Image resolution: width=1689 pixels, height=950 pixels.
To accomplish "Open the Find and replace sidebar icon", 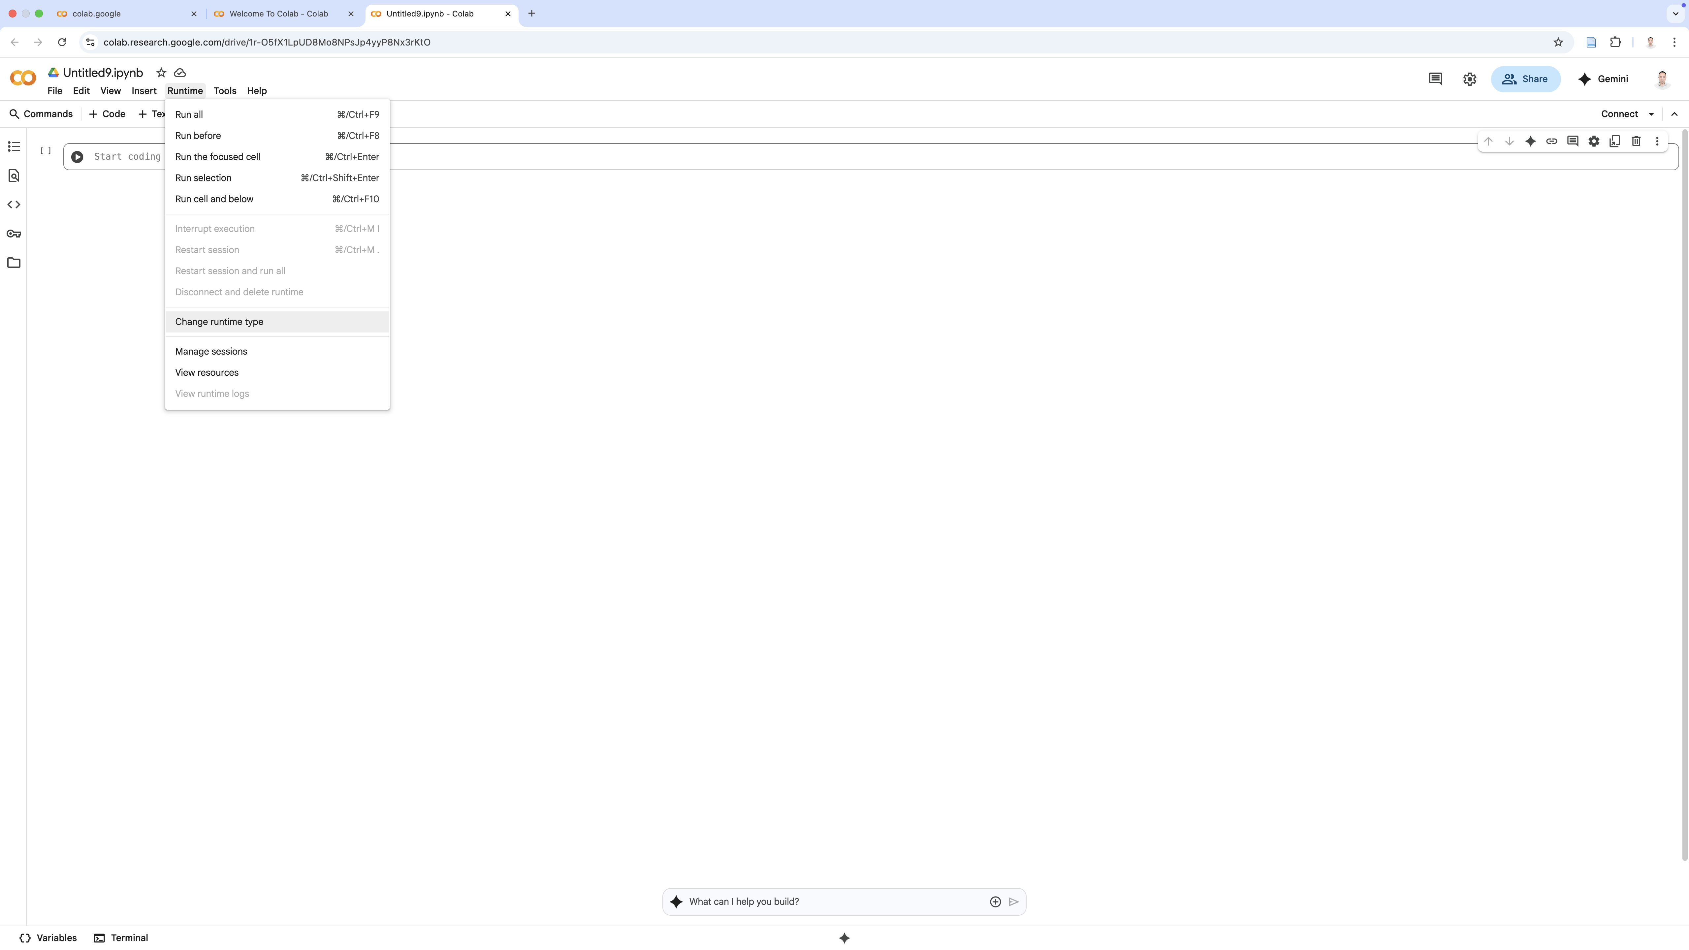I will click(14, 176).
